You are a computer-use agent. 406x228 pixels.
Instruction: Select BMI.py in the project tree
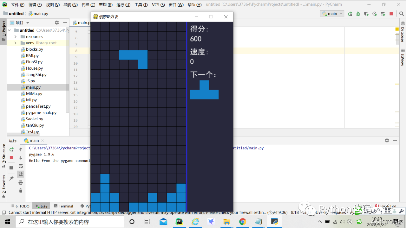[32, 56]
